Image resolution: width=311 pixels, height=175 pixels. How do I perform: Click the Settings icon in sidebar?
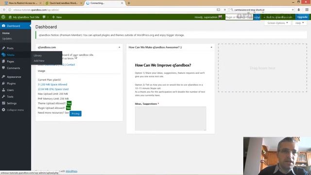3,103
